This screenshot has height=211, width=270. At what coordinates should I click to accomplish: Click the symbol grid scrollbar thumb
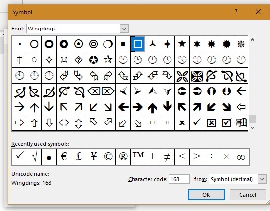(x=252, y=119)
